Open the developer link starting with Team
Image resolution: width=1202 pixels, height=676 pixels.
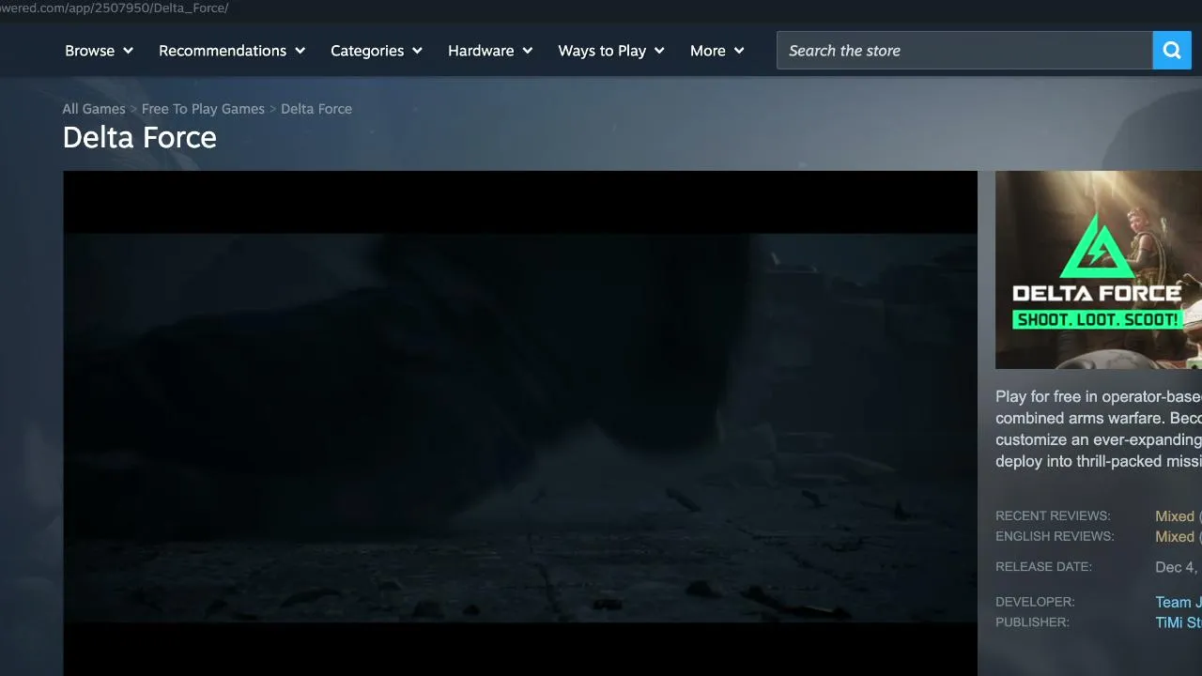pos(1179,602)
